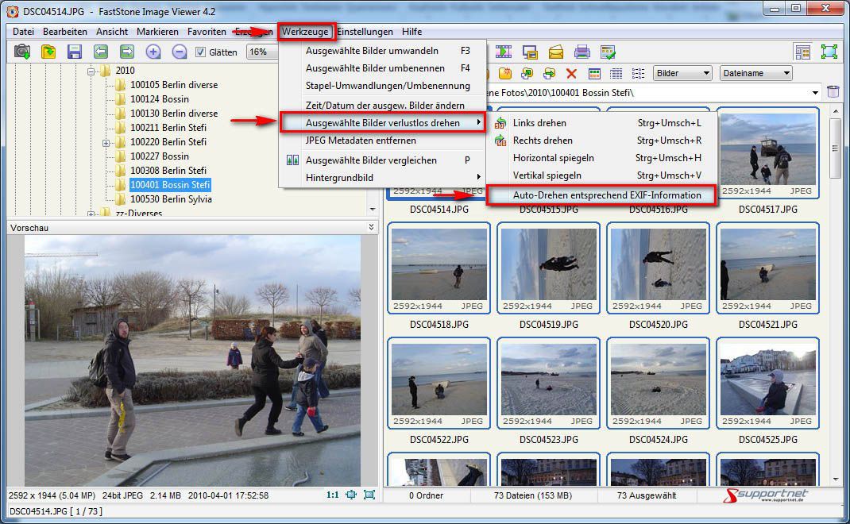The height and width of the screenshot is (524, 850).
Task: Go to the previous image with left arrow
Action: [101, 52]
